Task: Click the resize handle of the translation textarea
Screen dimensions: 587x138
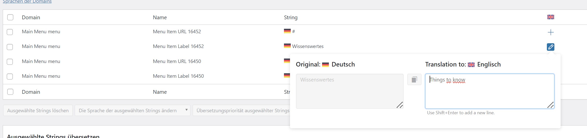Action: coord(550,105)
